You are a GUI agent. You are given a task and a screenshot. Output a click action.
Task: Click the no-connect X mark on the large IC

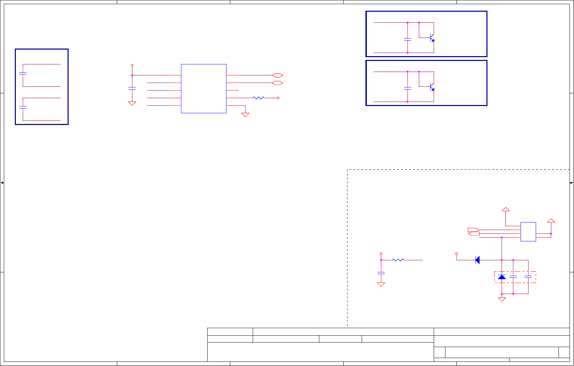[x=238, y=90]
